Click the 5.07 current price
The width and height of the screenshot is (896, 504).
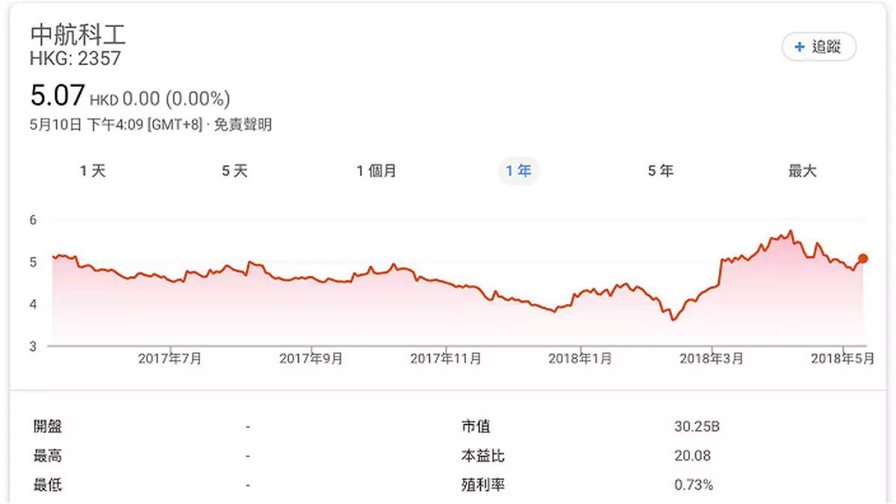tap(57, 96)
